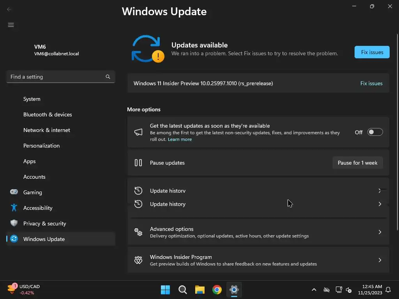Click VM6@collabnet.local email text

point(56,54)
